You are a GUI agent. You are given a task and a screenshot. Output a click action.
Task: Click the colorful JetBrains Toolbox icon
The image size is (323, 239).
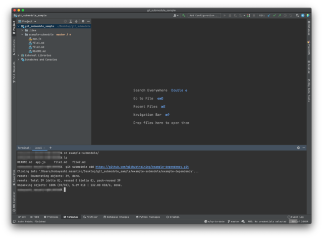308,16
